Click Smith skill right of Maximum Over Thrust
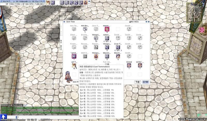The height and width of the screenshot is (121, 207). (129, 56)
